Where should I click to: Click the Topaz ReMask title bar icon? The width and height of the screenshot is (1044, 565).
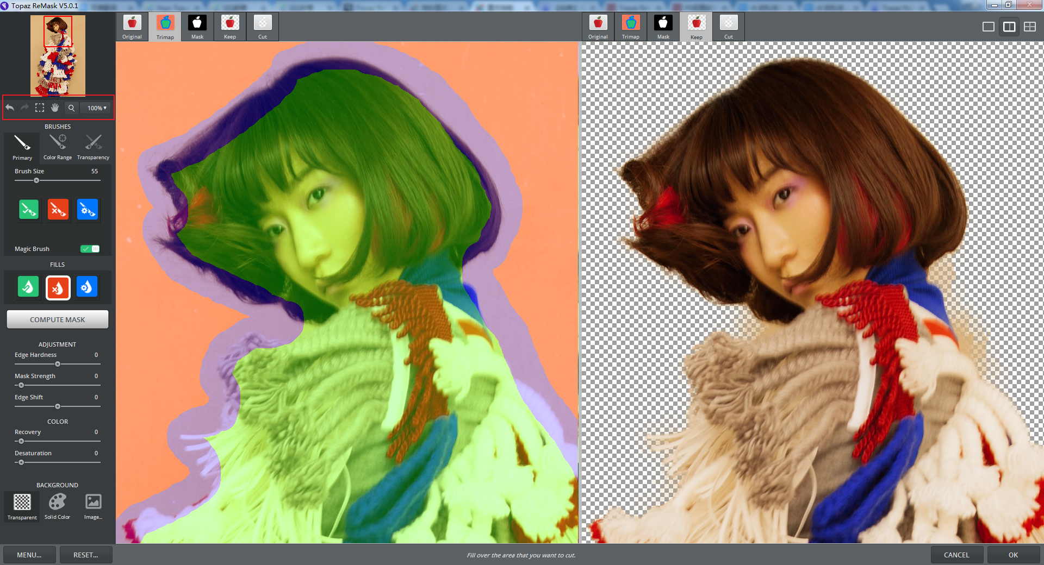click(x=5, y=5)
